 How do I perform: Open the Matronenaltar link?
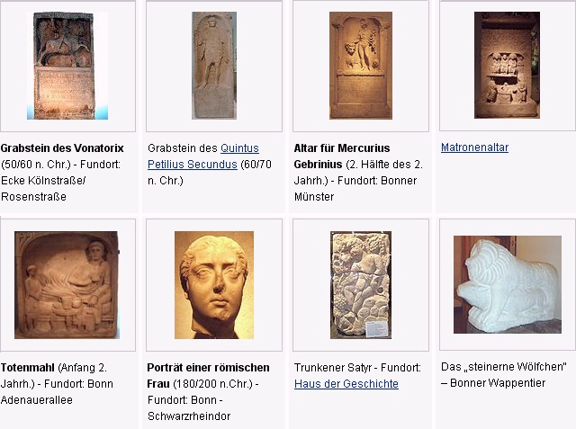point(474,147)
